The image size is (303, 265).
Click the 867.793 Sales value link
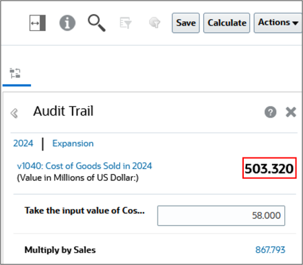[270, 250]
